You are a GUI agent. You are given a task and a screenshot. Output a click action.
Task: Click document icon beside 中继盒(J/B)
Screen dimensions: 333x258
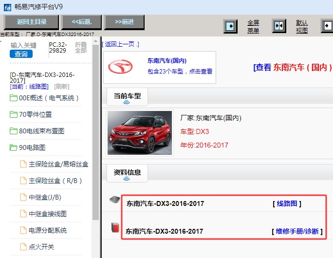tap(23, 197)
